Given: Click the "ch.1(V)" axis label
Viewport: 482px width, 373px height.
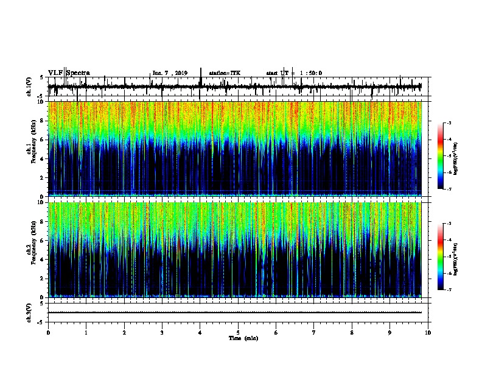Looking at the screenshot, I should pyautogui.click(x=29, y=87).
